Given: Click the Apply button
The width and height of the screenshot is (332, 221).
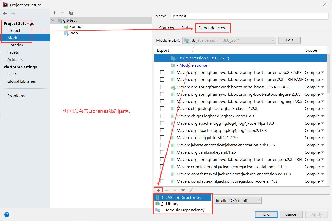Looking at the screenshot, I should click(x=317, y=214).
